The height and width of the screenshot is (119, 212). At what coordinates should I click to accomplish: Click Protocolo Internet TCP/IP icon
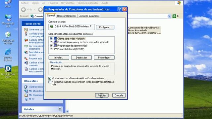coord(55,49)
